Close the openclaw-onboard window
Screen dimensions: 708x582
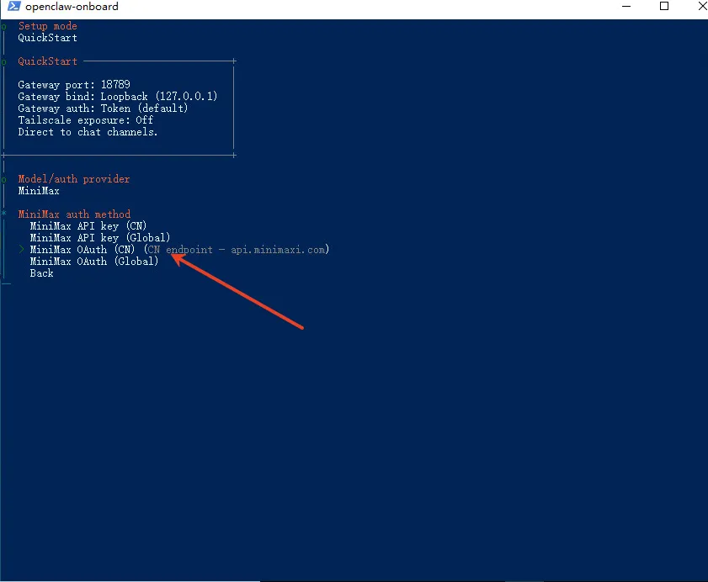coord(702,7)
